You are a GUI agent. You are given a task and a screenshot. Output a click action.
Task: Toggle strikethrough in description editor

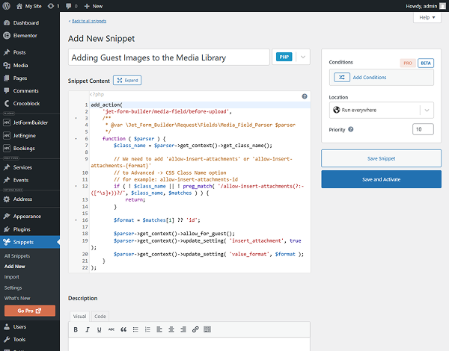point(111,329)
